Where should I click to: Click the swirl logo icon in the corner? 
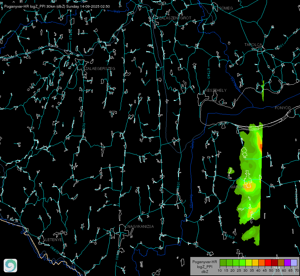(10, 266)
